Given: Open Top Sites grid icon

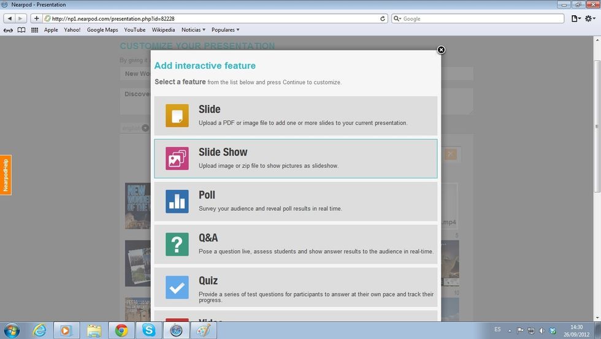Looking at the screenshot, I should click(x=34, y=30).
